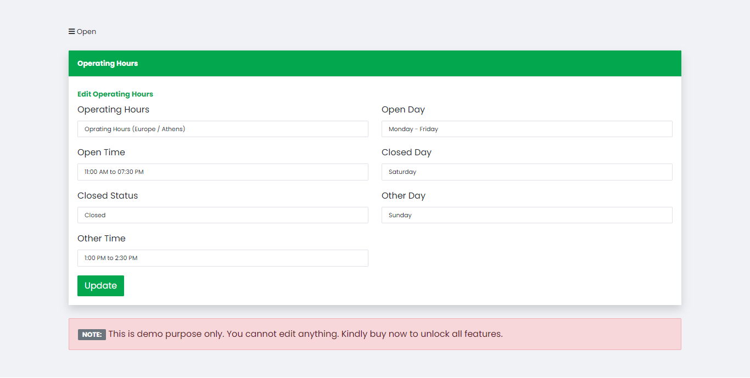
Task: Focus the Open Day input field
Action: 527,129
